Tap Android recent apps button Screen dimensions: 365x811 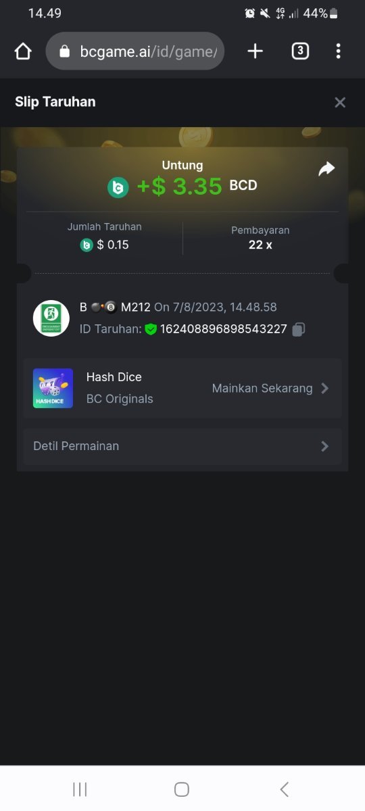(80, 789)
